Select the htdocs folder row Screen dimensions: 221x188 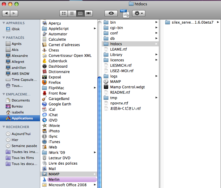pyautogui.click(x=130, y=44)
